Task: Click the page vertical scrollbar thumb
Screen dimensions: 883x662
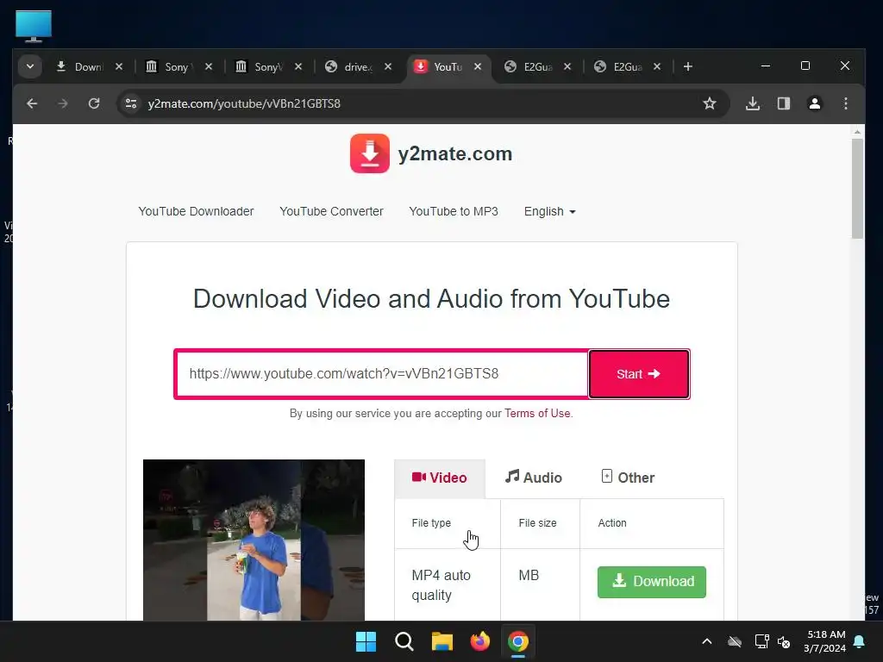Action: [x=857, y=188]
